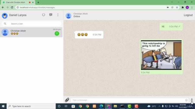This screenshot has height=109, width=195.
Task: Start a new chat via message icon
Action: (51, 15)
